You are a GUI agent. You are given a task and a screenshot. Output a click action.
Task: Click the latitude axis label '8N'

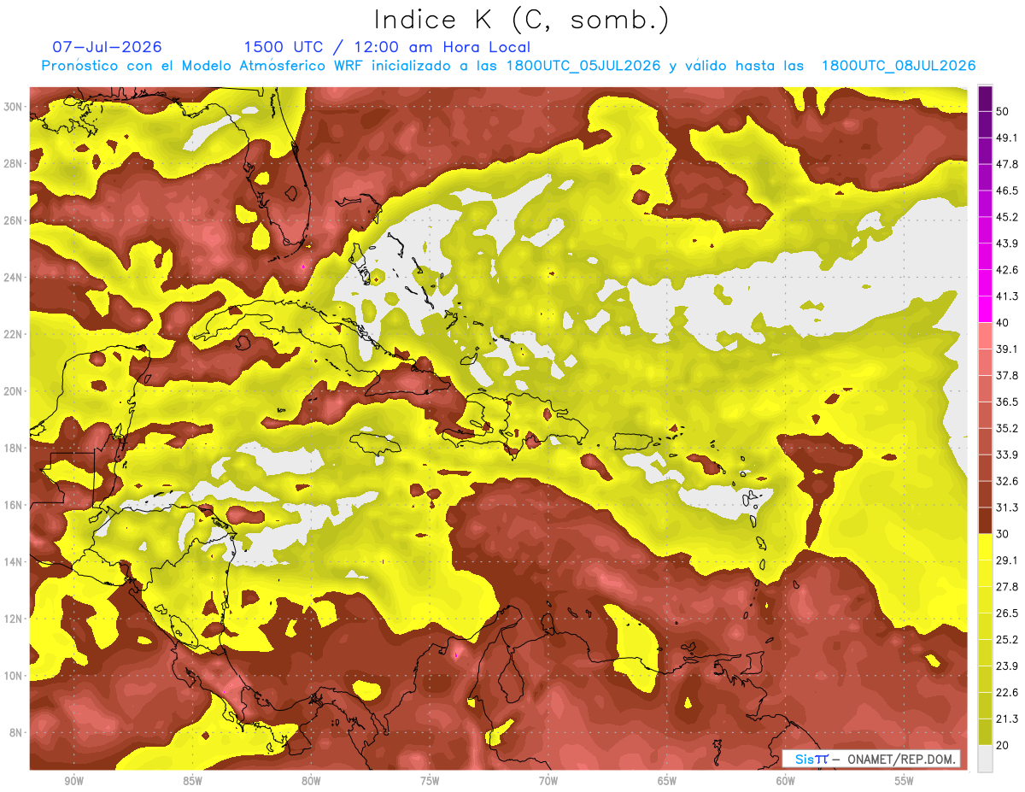pyautogui.click(x=17, y=732)
